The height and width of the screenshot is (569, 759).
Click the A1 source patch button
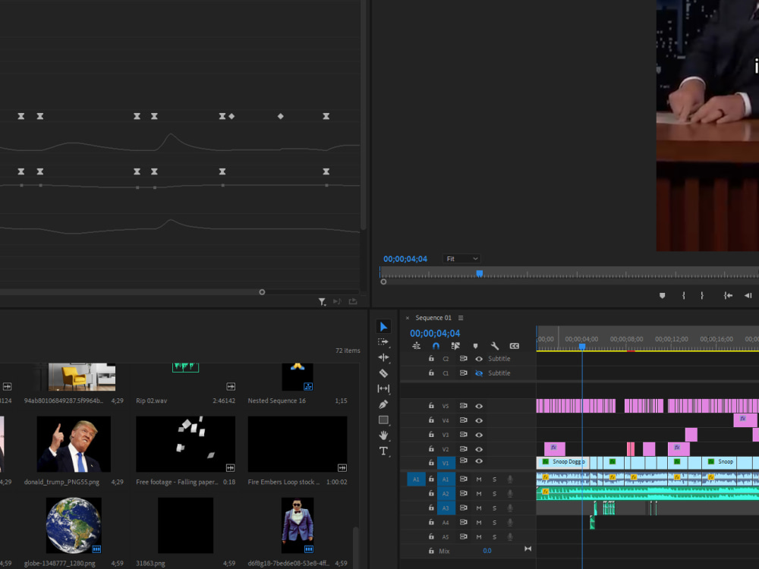416,479
